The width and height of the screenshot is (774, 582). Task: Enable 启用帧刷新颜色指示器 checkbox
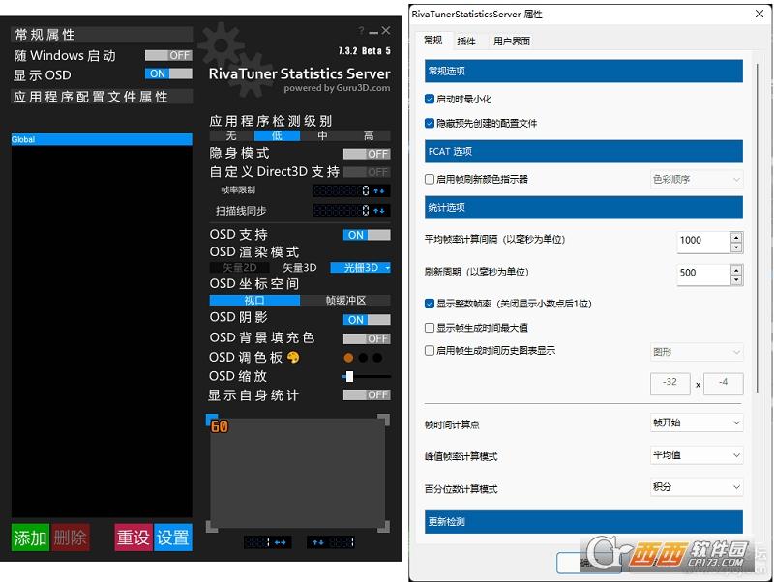click(430, 179)
